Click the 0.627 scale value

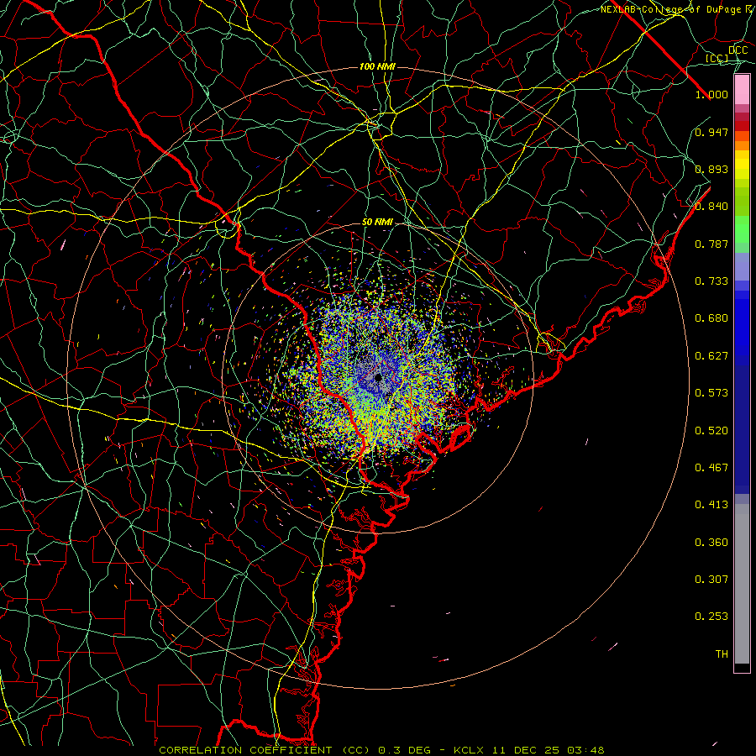click(711, 356)
